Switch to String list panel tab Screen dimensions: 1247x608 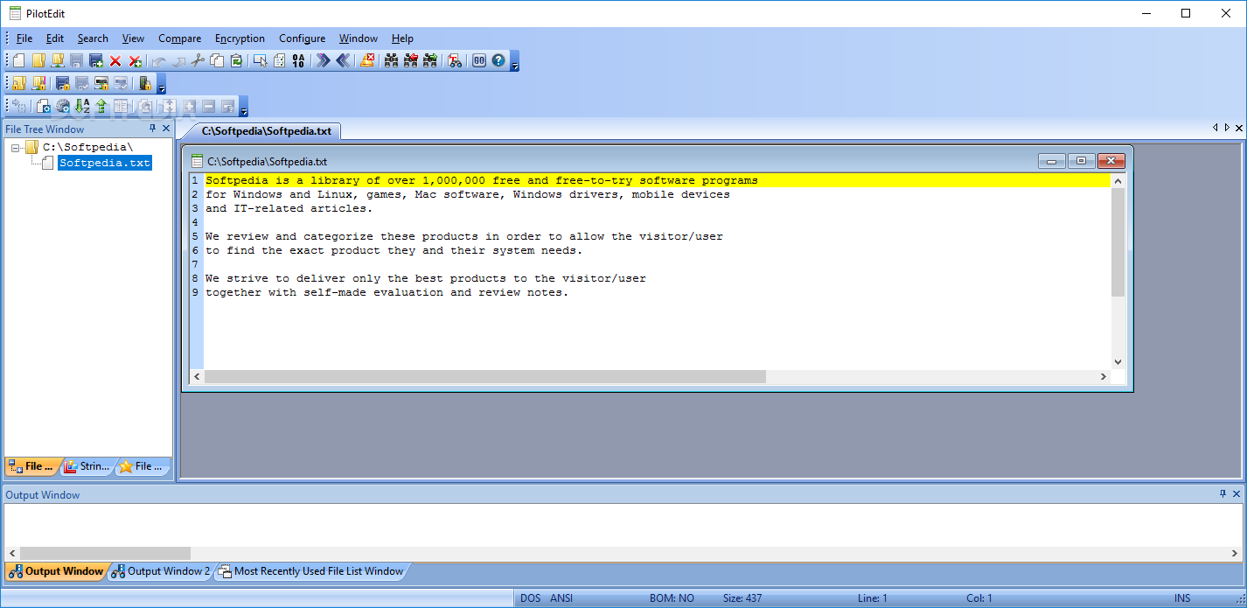(x=87, y=466)
